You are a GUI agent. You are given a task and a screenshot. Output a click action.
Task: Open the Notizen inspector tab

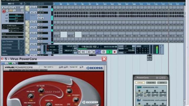pos(13,54)
